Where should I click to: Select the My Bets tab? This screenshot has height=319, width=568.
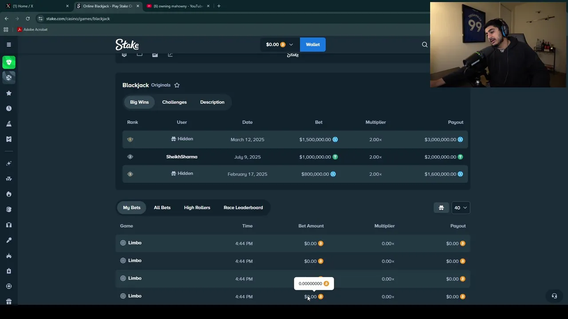132,208
